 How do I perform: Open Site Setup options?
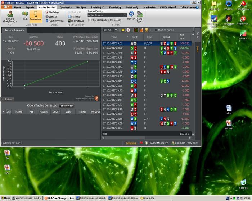click(x=53, y=12)
